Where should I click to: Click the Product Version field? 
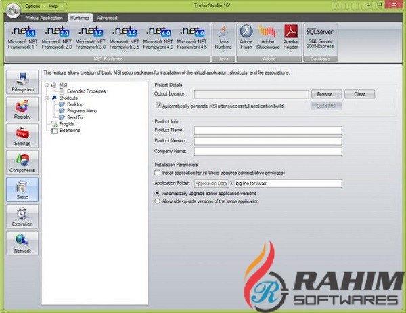(268, 141)
